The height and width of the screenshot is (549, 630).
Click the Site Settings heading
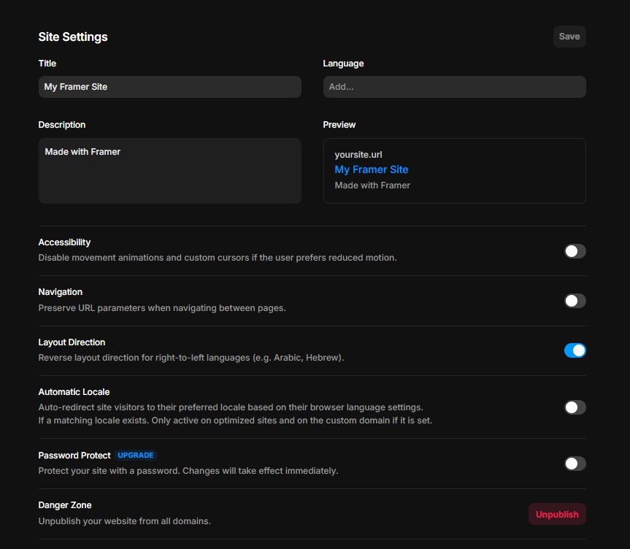tap(73, 37)
